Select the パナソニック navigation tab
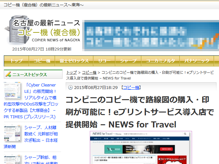Viewport: 219px width, 164px height. pos(197,61)
